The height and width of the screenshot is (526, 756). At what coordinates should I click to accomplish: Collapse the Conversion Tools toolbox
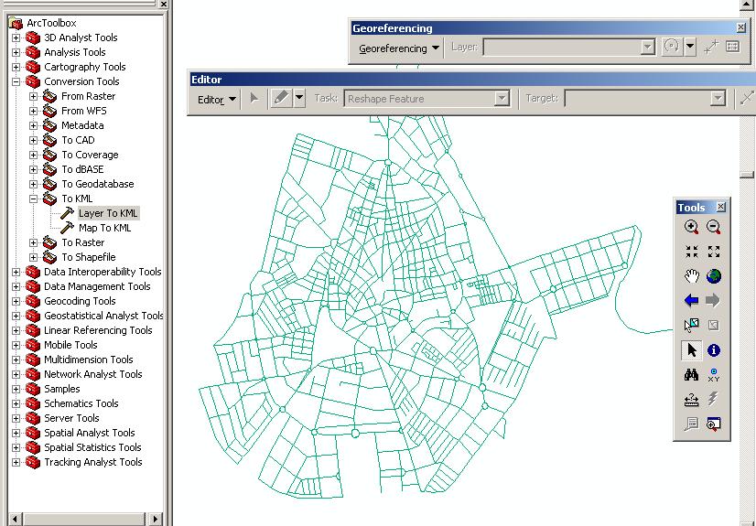pyautogui.click(x=16, y=81)
